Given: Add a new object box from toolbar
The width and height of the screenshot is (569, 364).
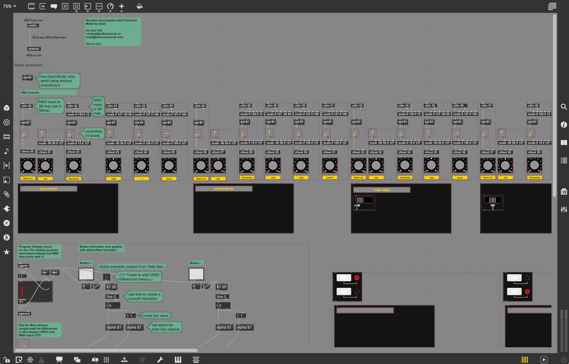Looking at the screenshot, I should pyautogui.click(x=32, y=6).
